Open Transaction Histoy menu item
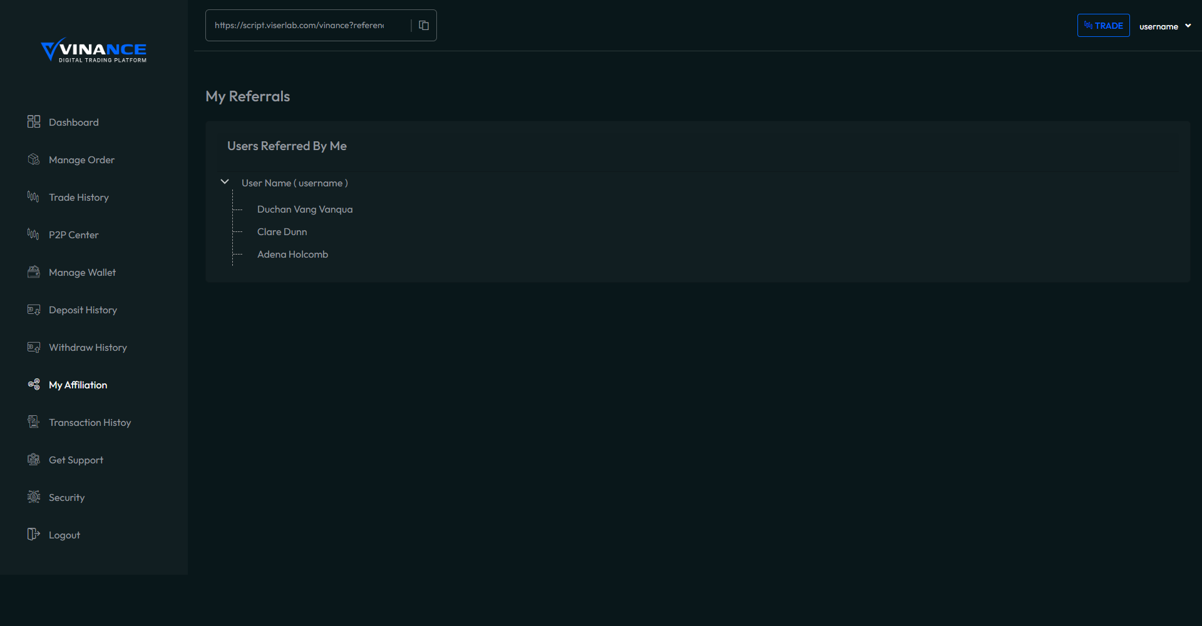 click(x=90, y=423)
